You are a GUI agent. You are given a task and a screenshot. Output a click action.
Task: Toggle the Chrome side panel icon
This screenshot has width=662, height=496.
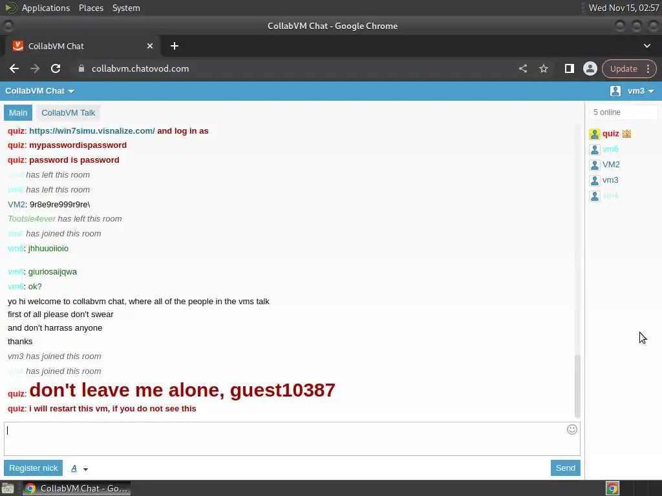(x=569, y=68)
